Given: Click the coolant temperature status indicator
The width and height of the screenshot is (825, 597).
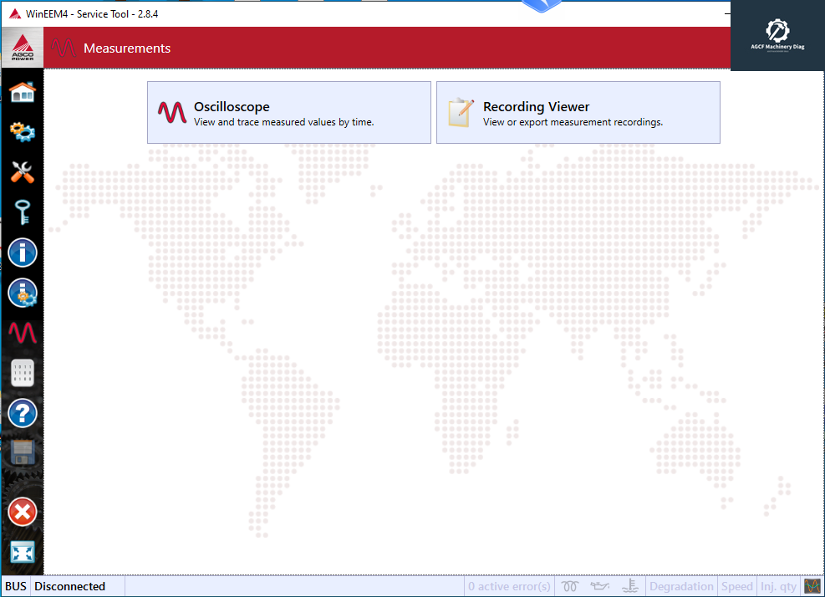Looking at the screenshot, I should coord(630,586).
